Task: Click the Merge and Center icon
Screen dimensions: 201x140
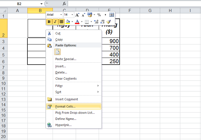Action: (x=112, y=15)
